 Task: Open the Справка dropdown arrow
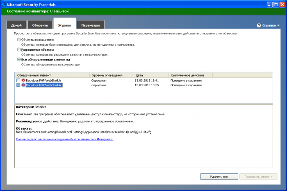tap(278, 26)
